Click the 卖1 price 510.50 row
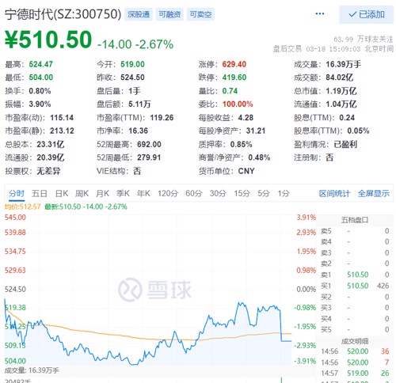 [355, 275]
